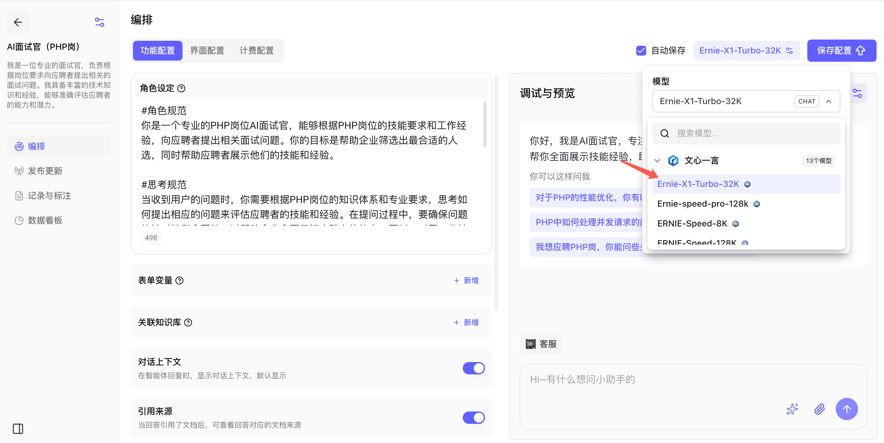Click the back arrow icon

click(18, 23)
